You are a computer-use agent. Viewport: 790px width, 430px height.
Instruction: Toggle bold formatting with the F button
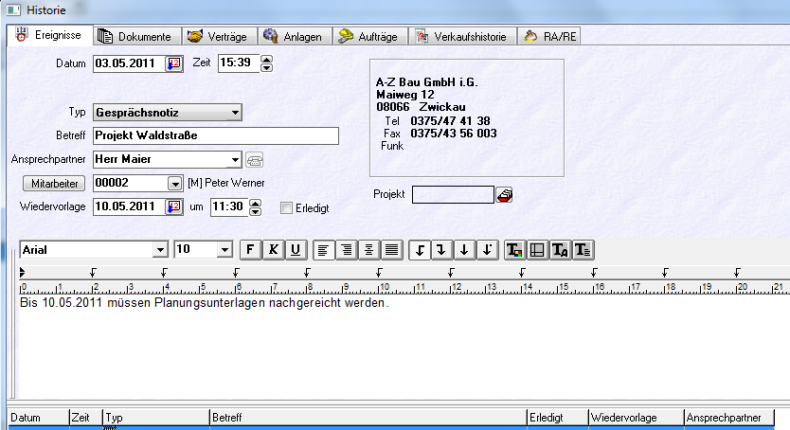click(x=250, y=249)
